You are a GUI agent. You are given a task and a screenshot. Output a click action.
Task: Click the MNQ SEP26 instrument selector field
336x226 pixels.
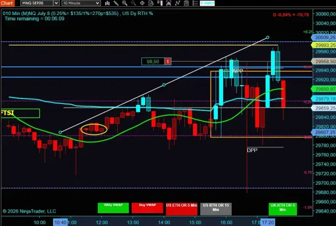click(x=37, y=3)
